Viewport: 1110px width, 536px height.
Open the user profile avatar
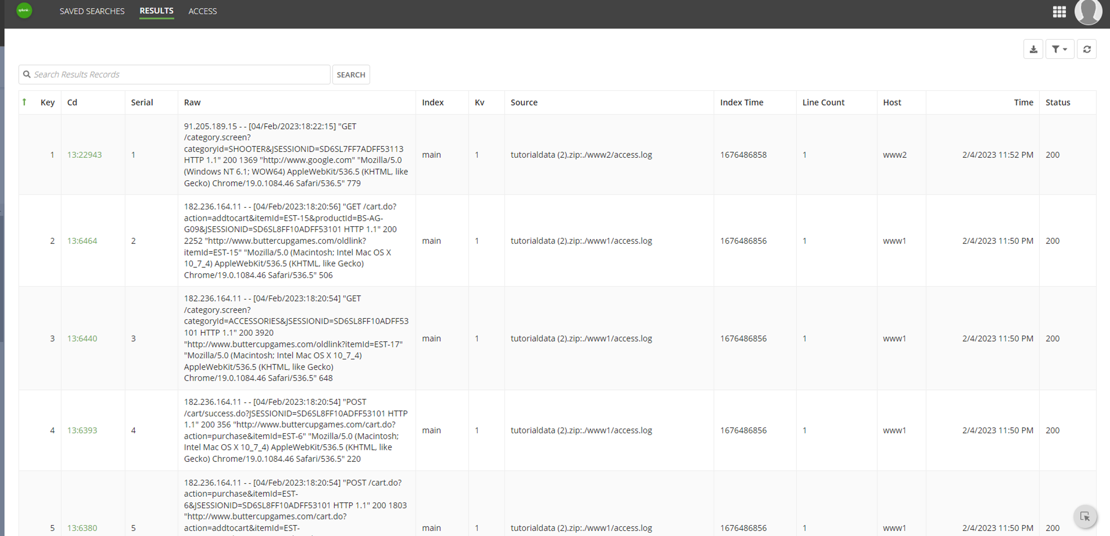pos(1088,11)
